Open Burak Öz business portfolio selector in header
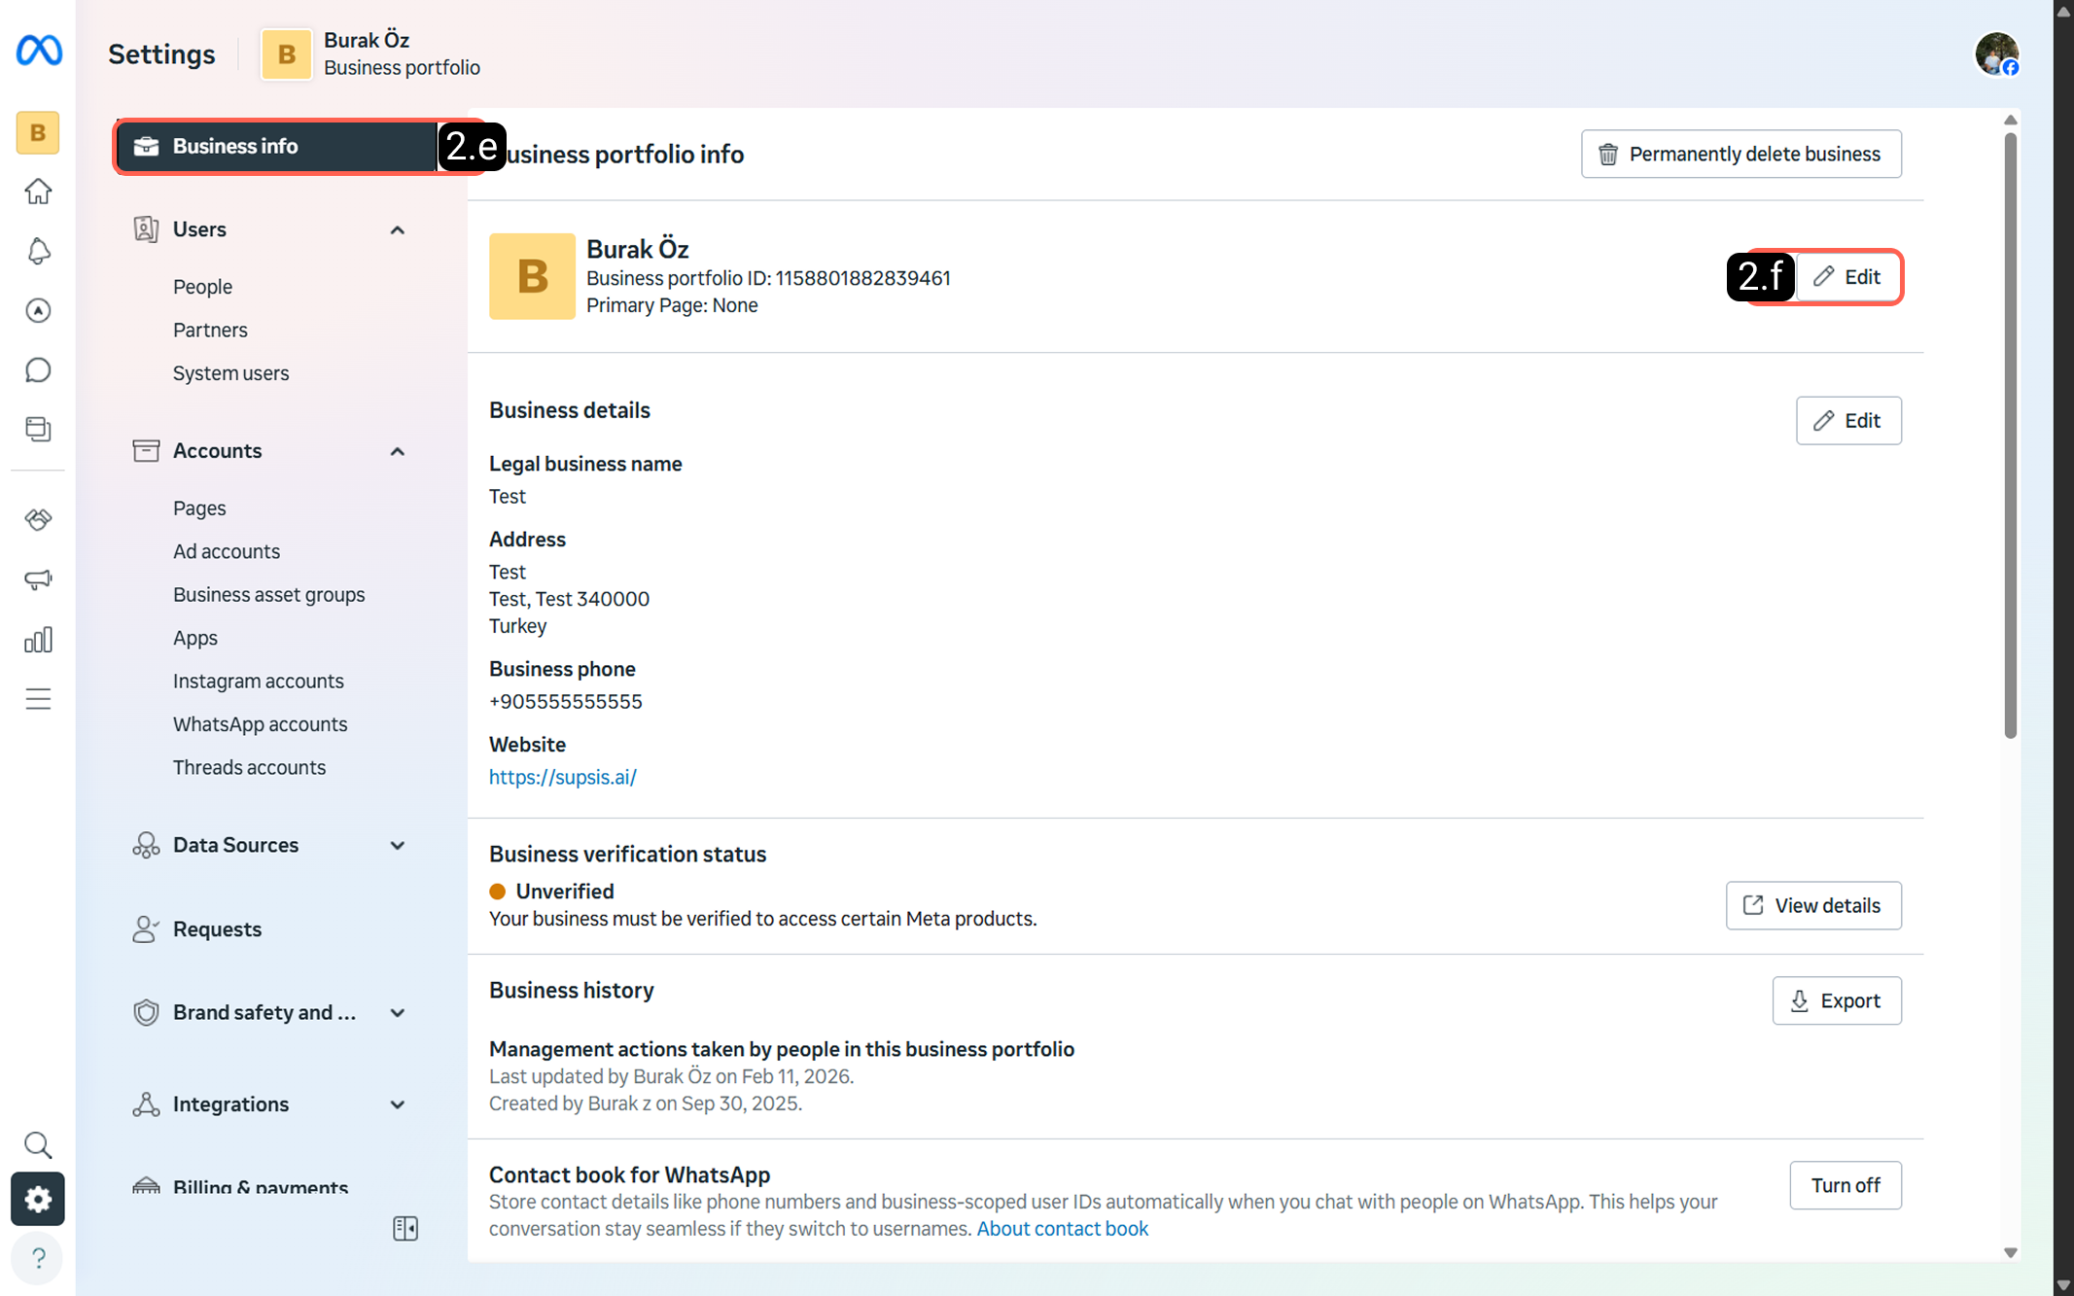2074x1296 pixels. tap(370, 53)
